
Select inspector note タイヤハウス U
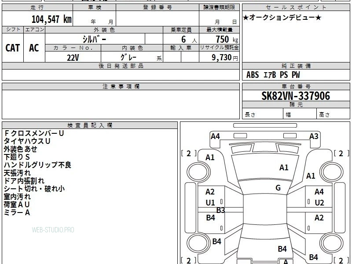point(27,141)
